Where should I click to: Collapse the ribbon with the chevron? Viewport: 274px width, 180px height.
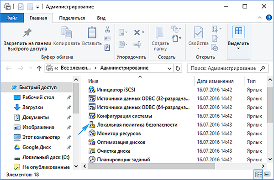click(x=260, y=18)
